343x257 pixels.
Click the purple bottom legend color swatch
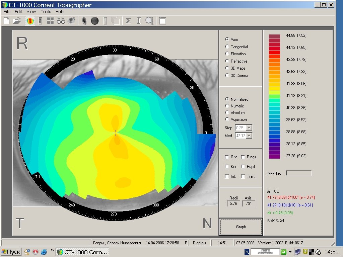coord(274,157)
